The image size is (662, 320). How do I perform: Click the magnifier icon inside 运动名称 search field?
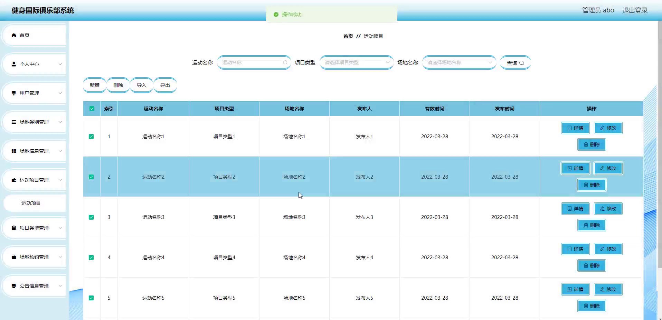(x=285, y=62)
